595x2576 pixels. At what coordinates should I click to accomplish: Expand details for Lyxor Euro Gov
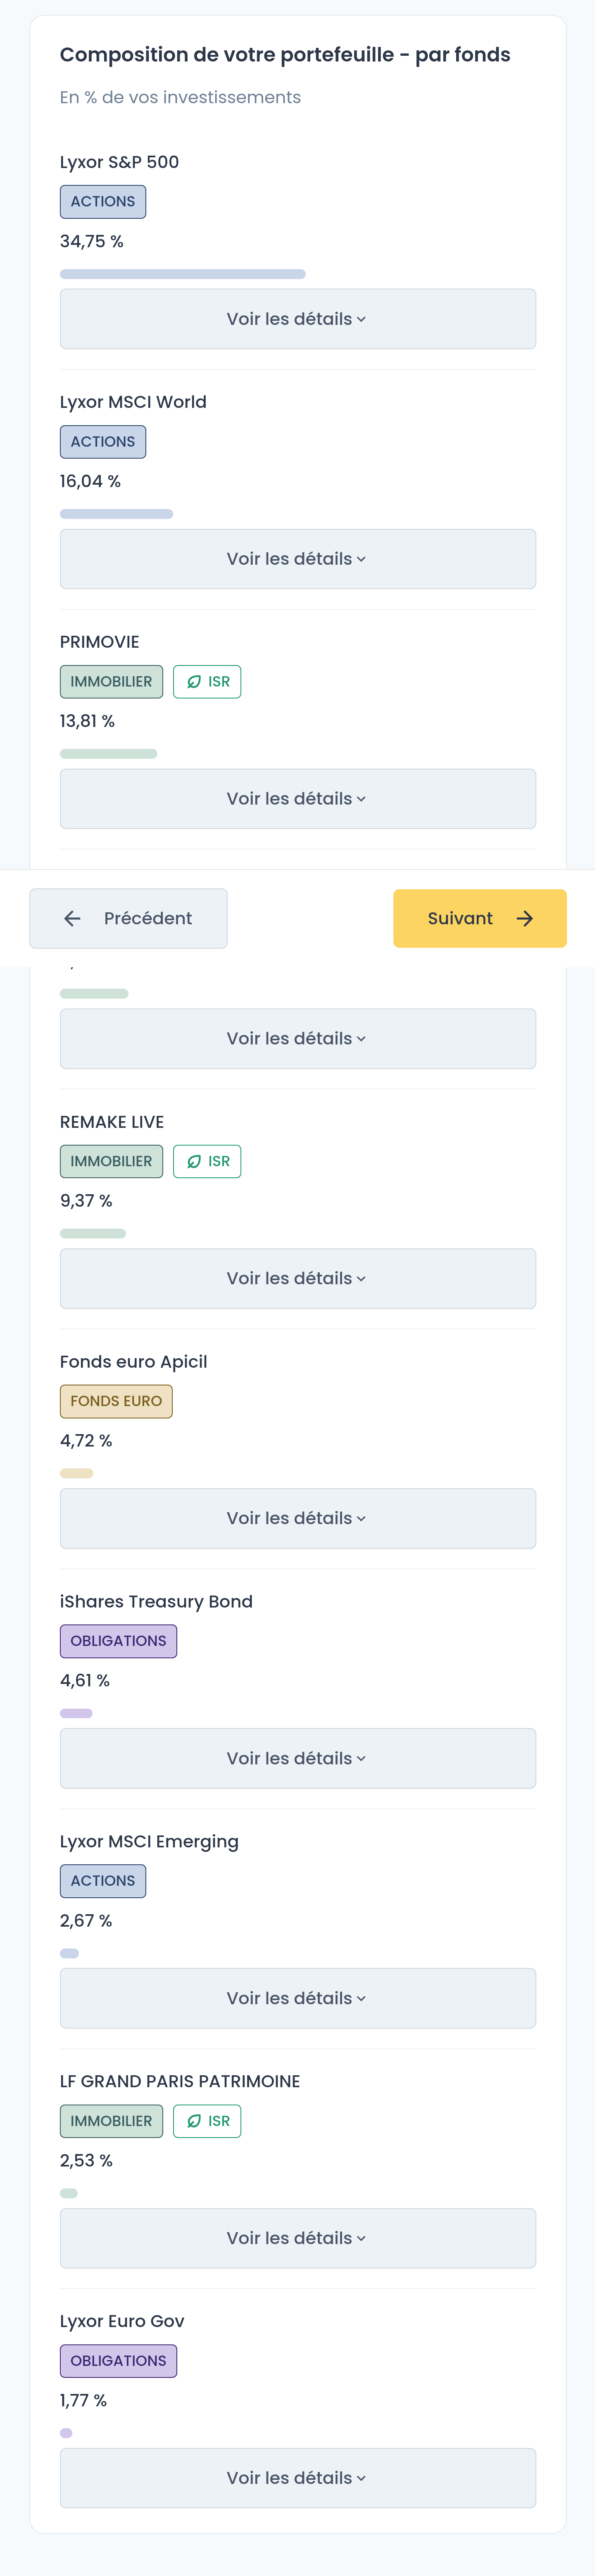297,2478
